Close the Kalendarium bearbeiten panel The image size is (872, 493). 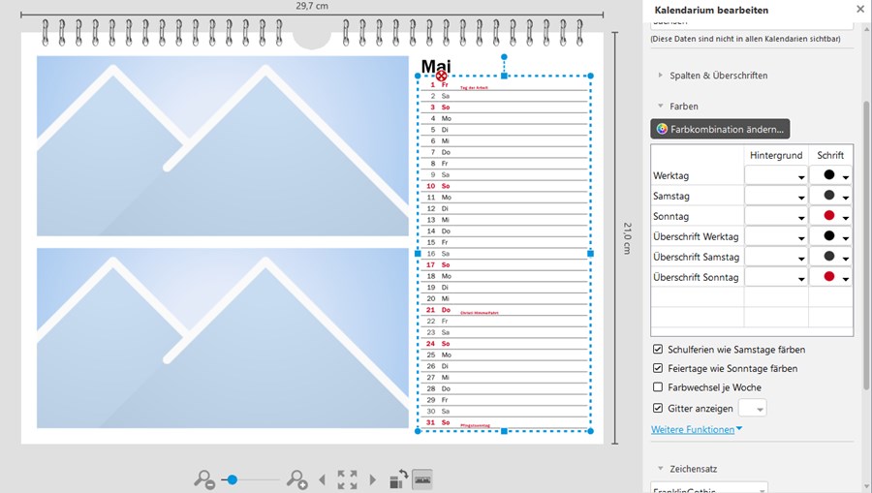click(x=860, y=9)
